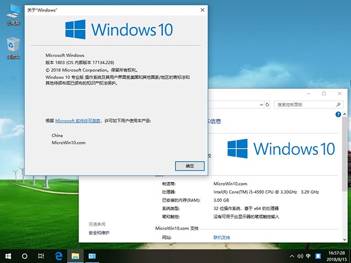
Task: Open clock and calendar flyout
Action: point(337,256)
